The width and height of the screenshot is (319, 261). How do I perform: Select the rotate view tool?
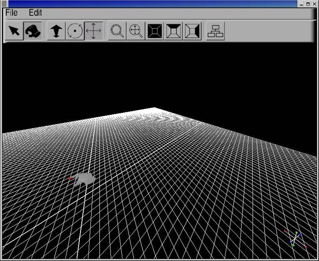tap(75, 31)
